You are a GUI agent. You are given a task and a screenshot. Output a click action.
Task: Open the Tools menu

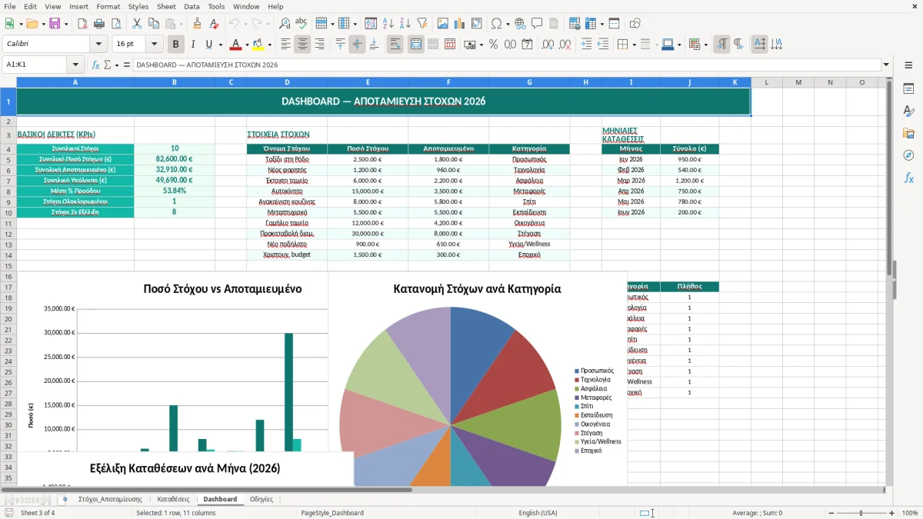point(216,6)
